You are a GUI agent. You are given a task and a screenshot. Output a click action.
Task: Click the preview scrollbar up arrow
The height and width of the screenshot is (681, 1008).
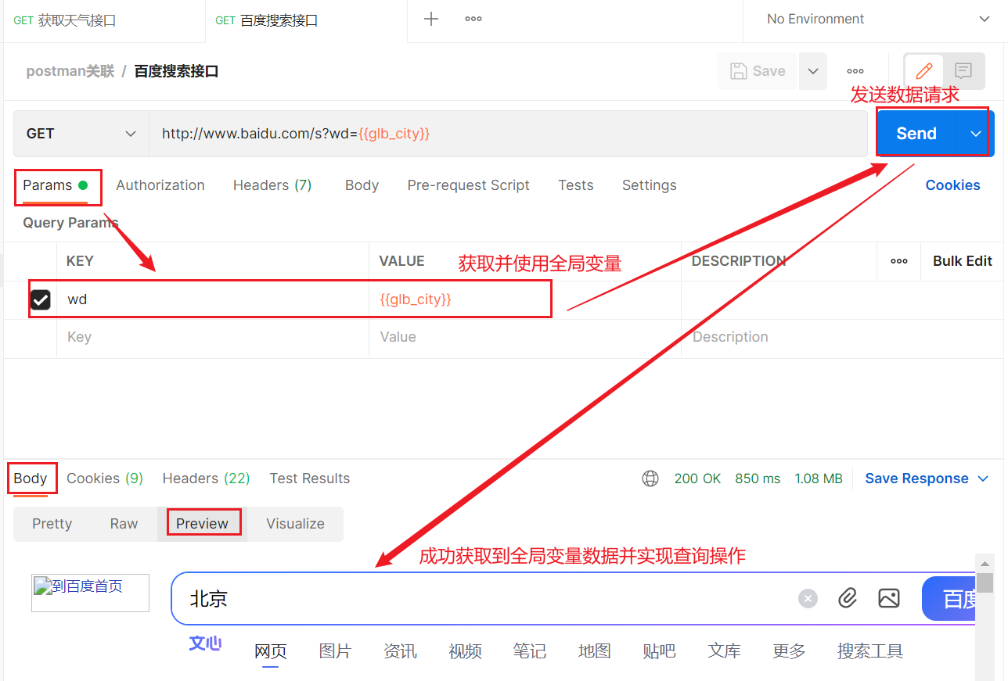(985, 563)
